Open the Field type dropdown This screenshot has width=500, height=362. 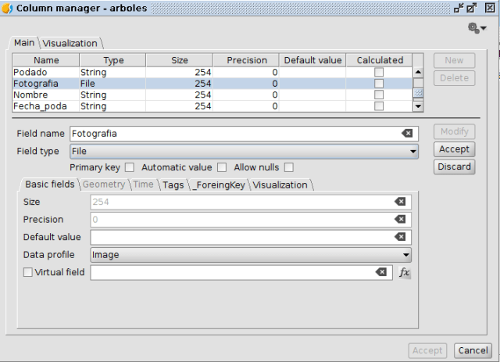(x=245, y=151)
